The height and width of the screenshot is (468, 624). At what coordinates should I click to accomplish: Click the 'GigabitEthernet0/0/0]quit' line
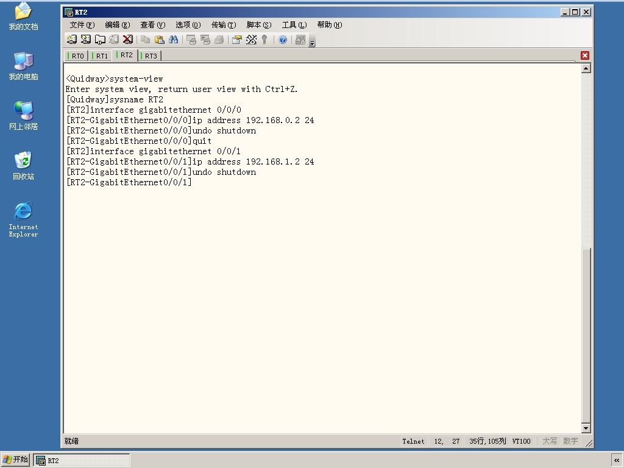tap(139, 141)
